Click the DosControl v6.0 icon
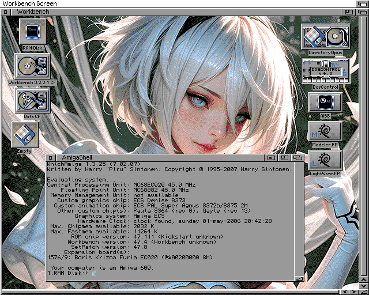The width and height of the screenshot is (369, 295). pos(325,71)
